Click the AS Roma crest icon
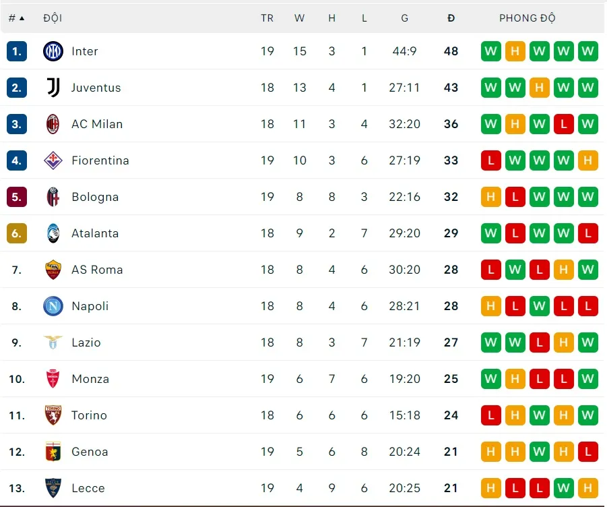This screenshot has width=607, height=507. click(x=53, y=270)
